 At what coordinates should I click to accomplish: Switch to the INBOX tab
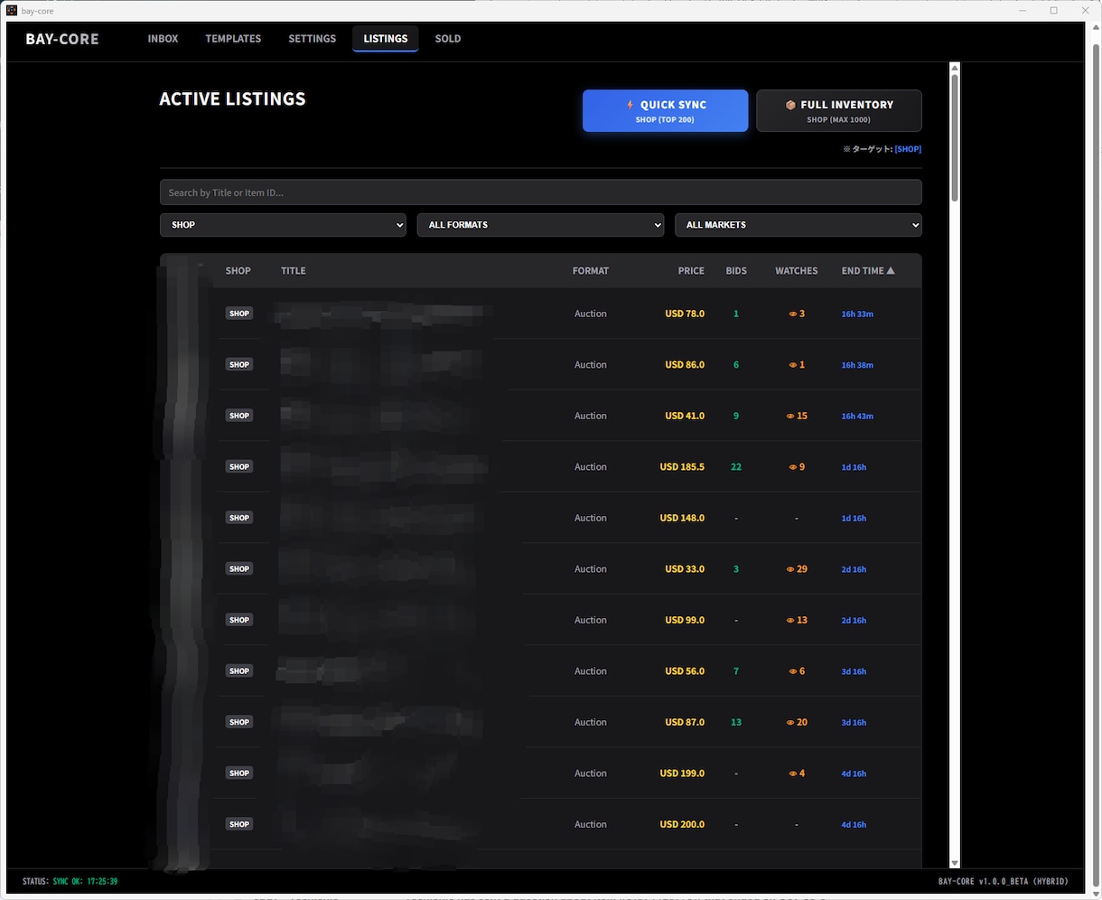point(163,39)
